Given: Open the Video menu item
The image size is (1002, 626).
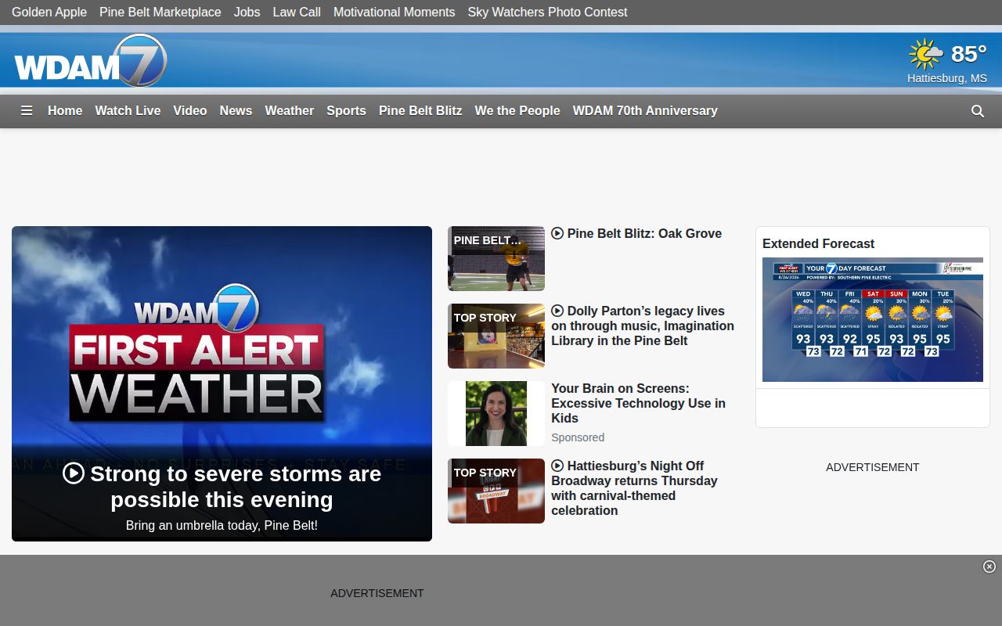Looking at the screenshot, I should point(190,111).
